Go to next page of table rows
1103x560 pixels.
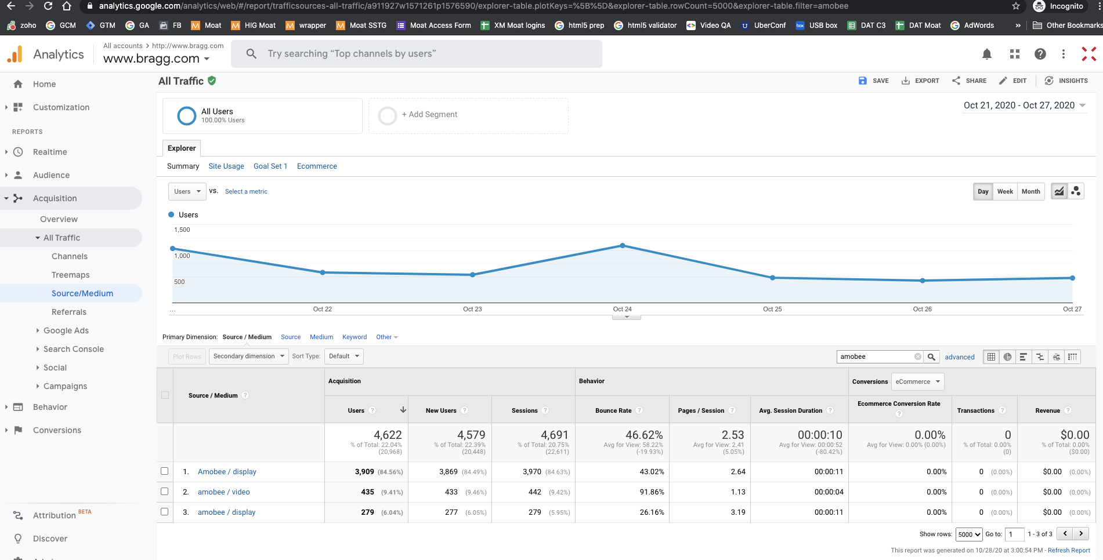pos(1081,534)
